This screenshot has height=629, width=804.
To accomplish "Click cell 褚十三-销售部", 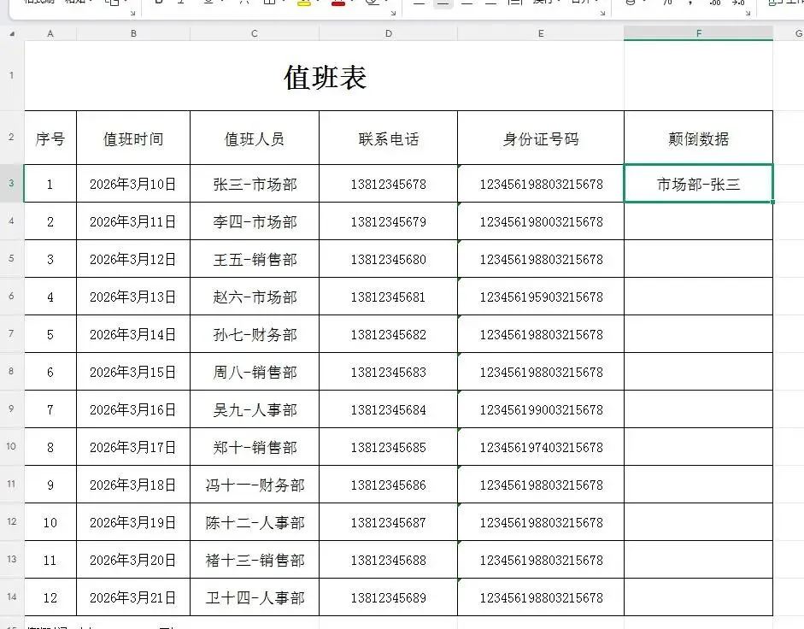I will pyautogui.click(x=255, y=560).
